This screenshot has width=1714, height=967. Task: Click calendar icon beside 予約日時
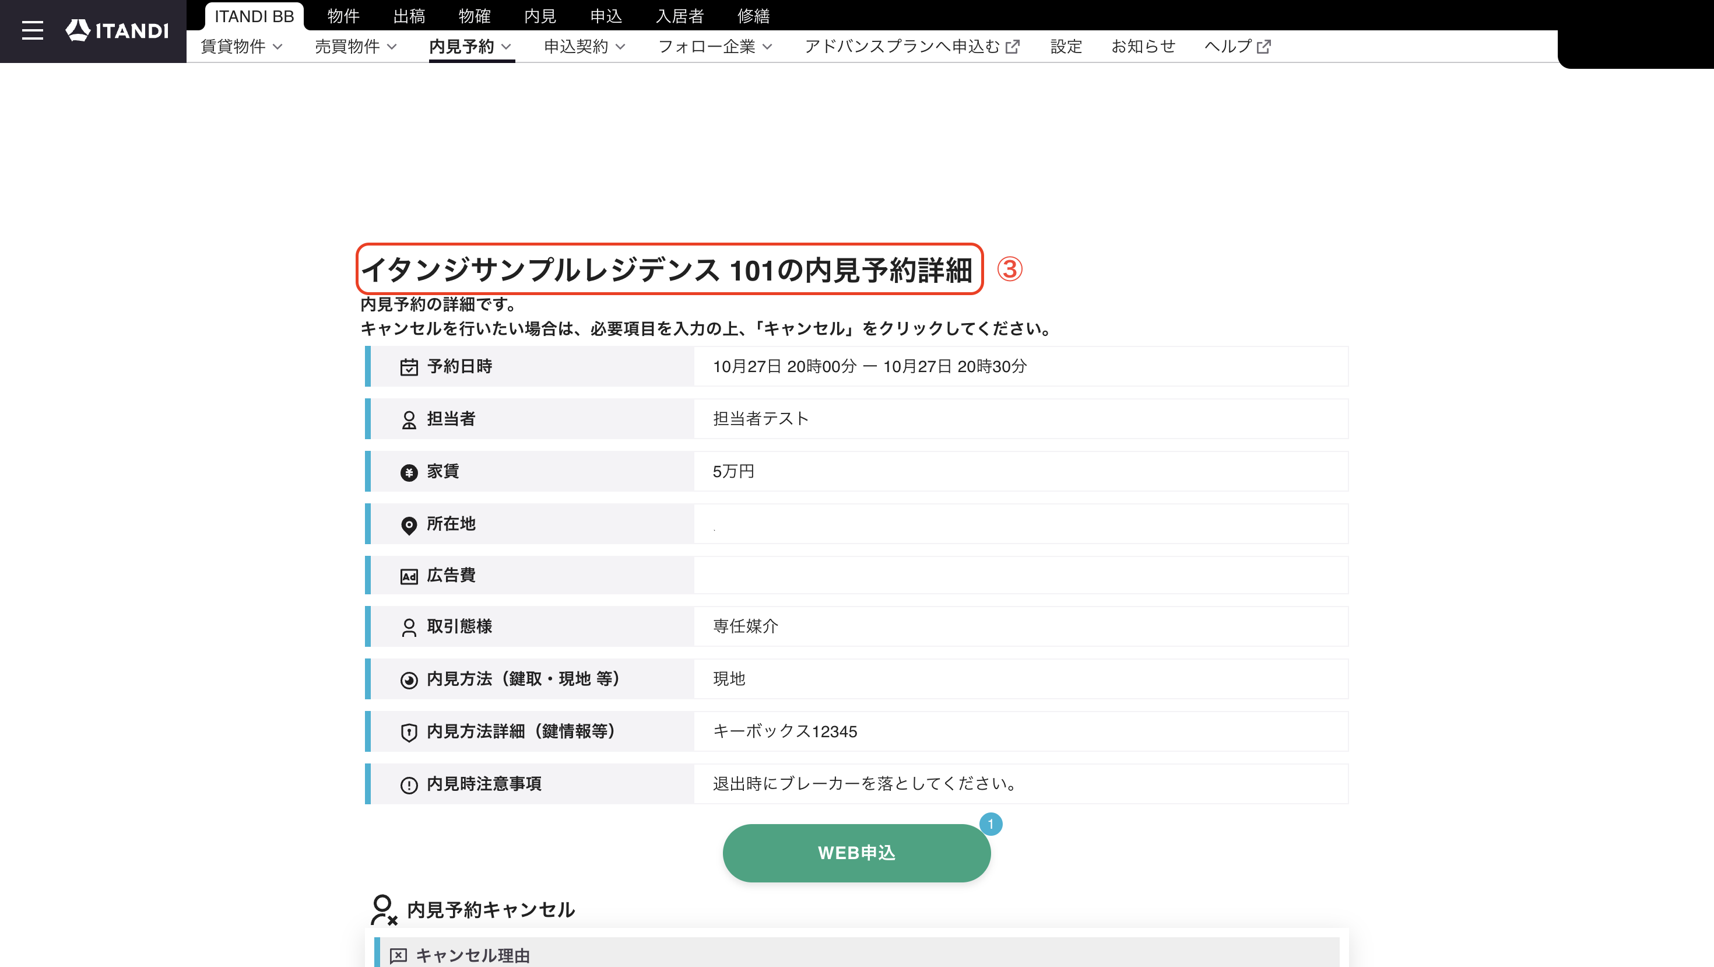pos(409,367)
